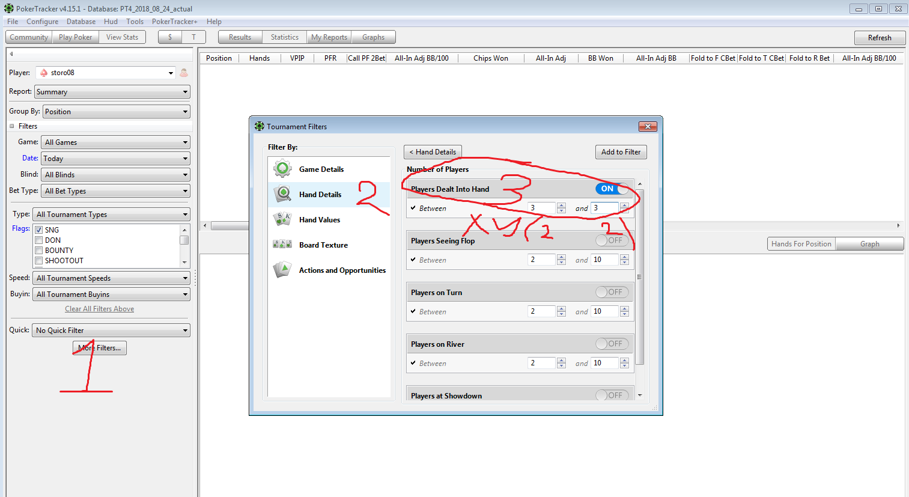Click the player avatar icon beside storo08
The height and width of the screenshot is (497, 909).
point(184,73)
